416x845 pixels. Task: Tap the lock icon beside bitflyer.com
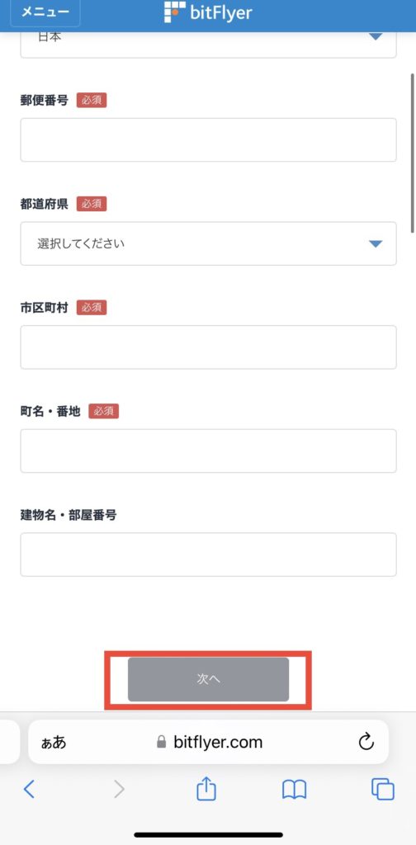(x=161, y=742)
